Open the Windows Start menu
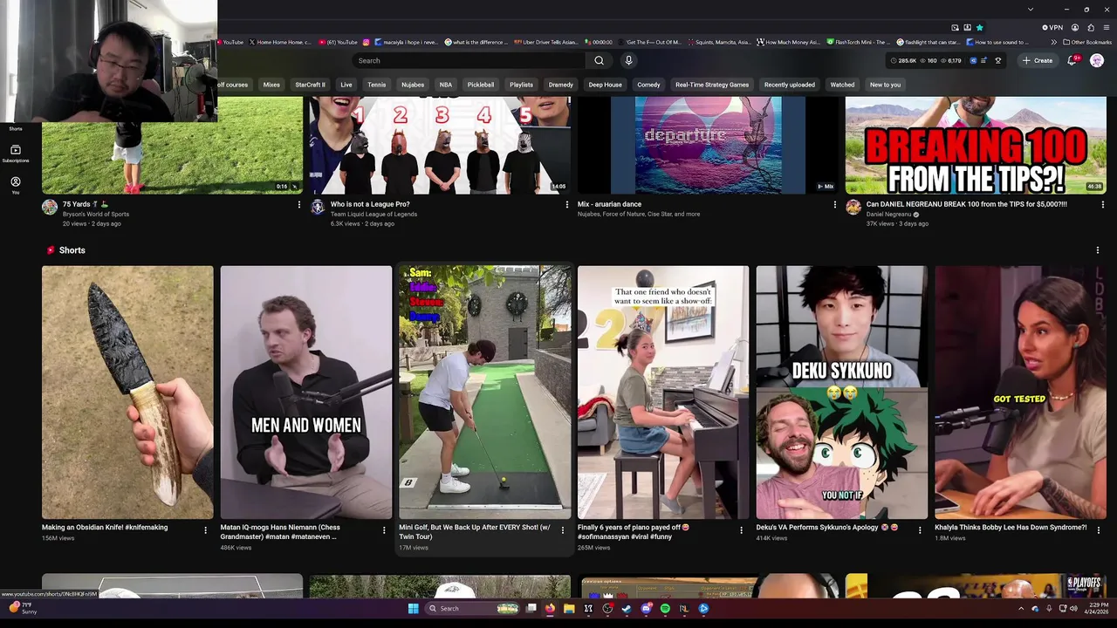The image size is (1117, 628). [414, 608]
